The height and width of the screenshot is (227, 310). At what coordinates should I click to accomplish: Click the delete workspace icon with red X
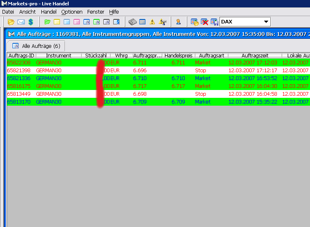[x=205, y=22]
